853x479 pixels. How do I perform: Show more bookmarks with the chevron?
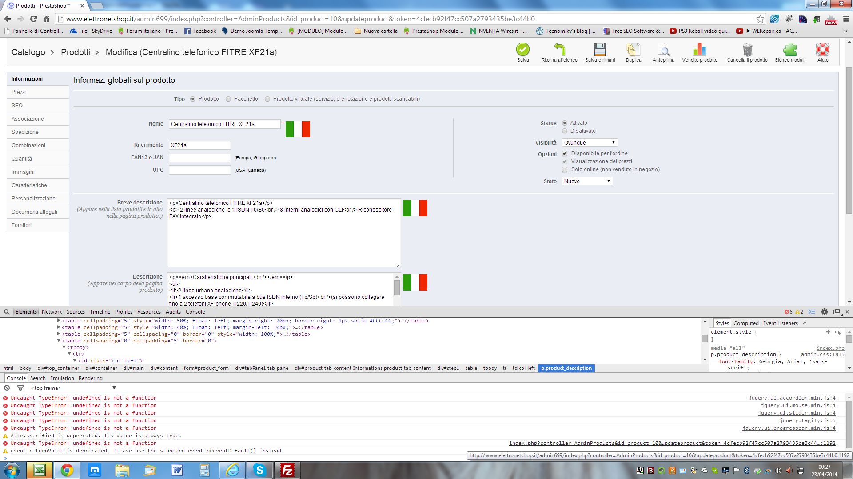[x=845, y=31]
